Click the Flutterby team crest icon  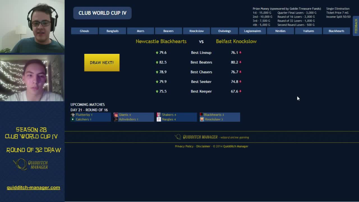(73, 115)
